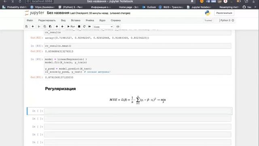259x146 pixels.
Task: Move selected cell down with the arrow
Action: pos(62,26)
